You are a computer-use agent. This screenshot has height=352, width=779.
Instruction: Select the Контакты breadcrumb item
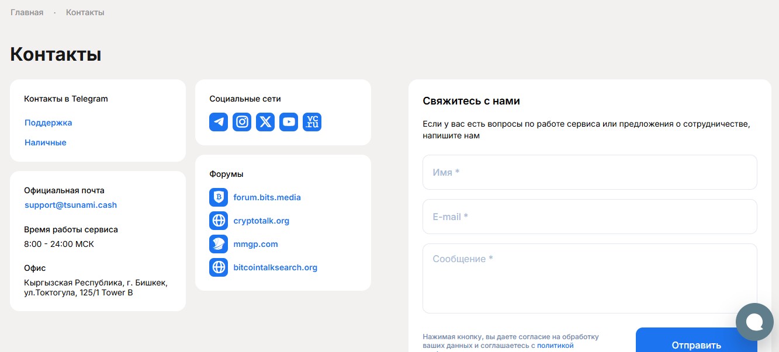click(x=85, y=12)
